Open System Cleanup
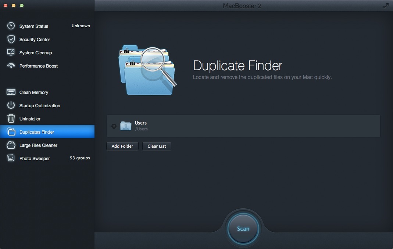The width and height of the screenshot is (393, 249). click(x=47, y=53)
